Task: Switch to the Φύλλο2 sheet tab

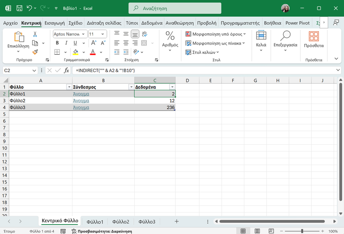Action: click(x=121, y=221)
